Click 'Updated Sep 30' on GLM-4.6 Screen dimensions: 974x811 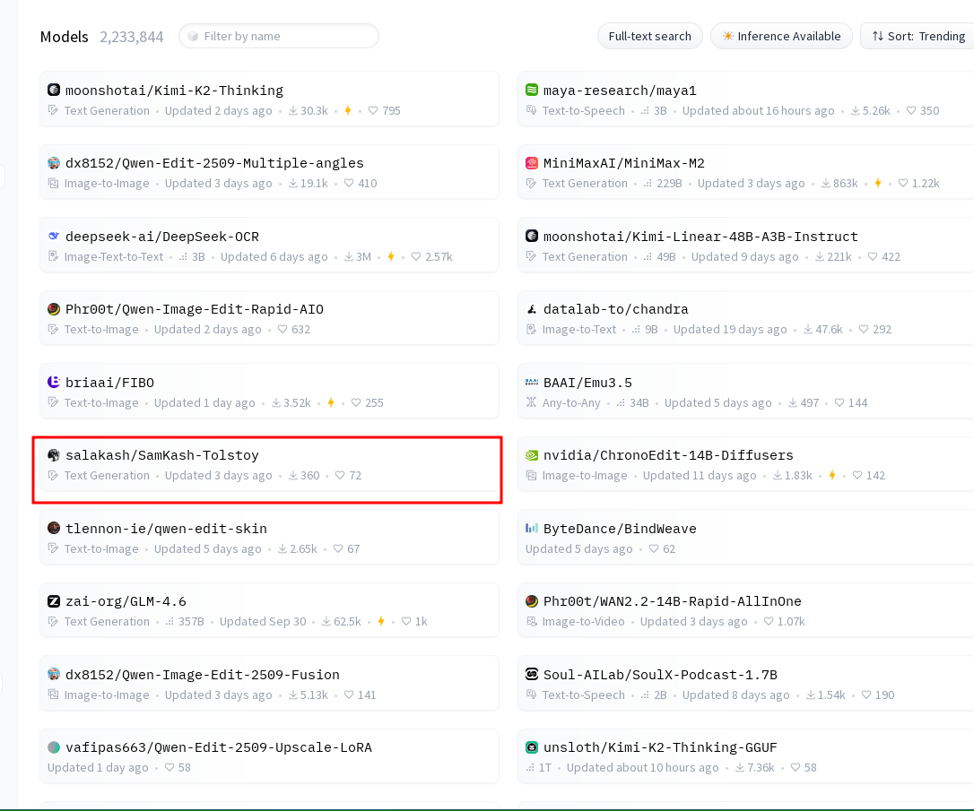(x=263, y=621)
